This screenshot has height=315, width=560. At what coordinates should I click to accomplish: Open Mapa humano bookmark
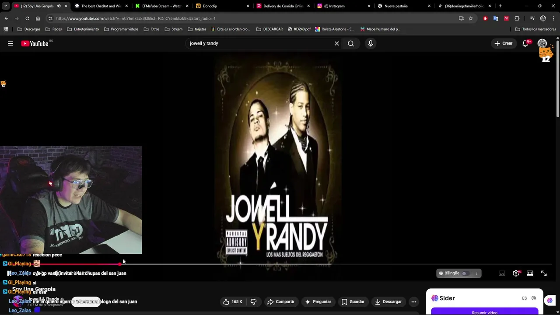coord(380,29)
